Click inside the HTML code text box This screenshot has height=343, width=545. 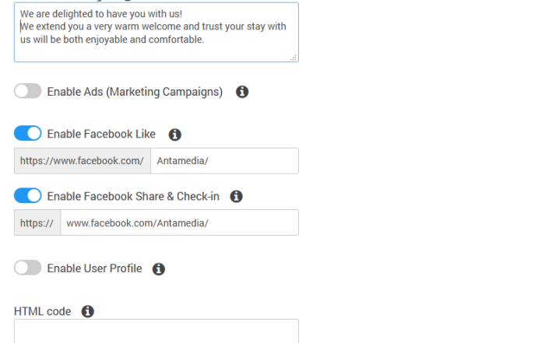coord(156,331)
